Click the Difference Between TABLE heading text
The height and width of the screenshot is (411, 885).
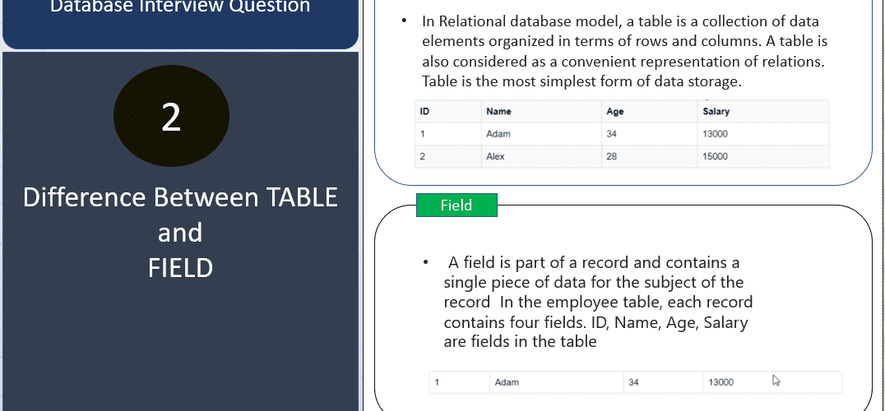pos(181,197)
